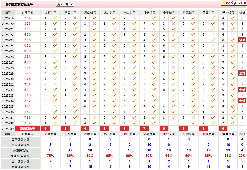
Task: Click the 当前期杀号 red label
Action: click(x=27, y=128)
